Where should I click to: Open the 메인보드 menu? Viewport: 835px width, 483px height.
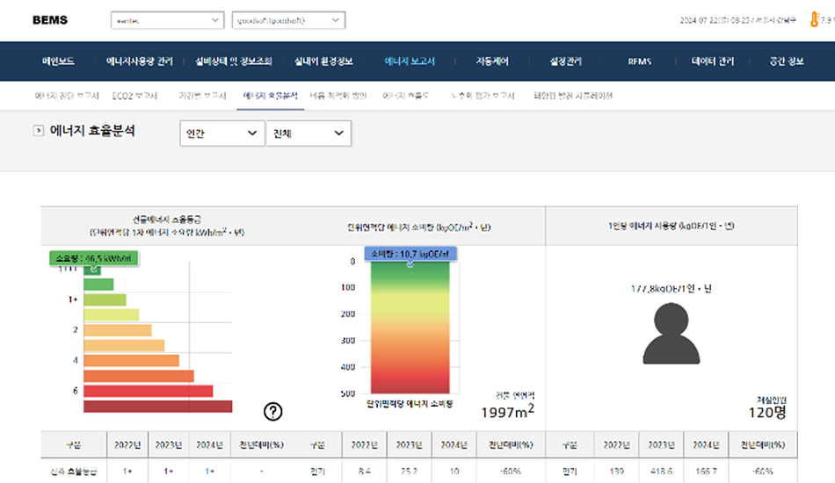tap(58, 61)
